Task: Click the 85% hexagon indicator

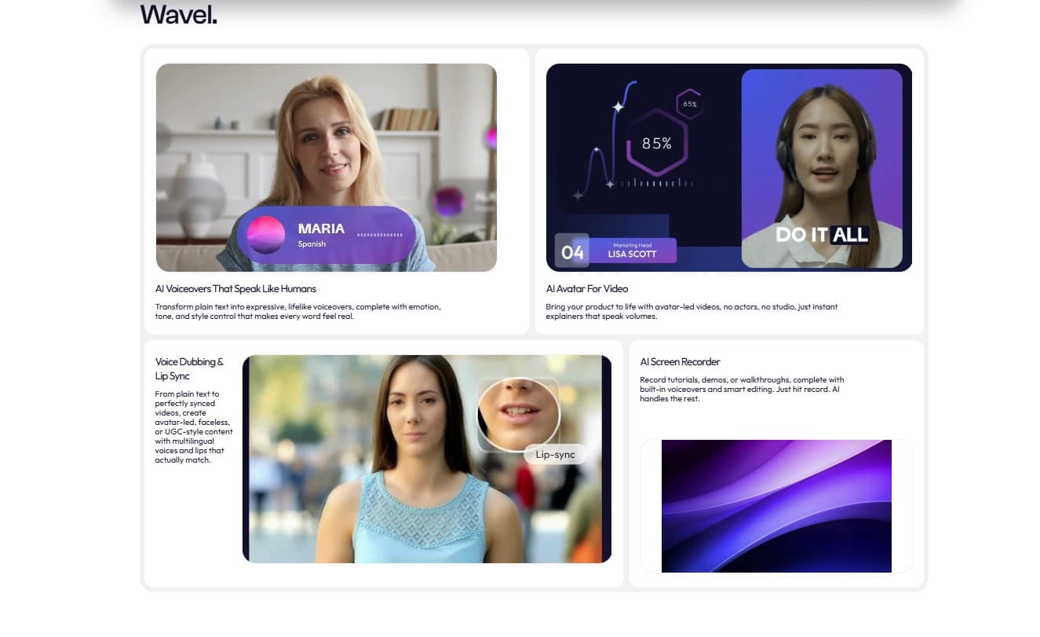Action: (x=656, y=143)
